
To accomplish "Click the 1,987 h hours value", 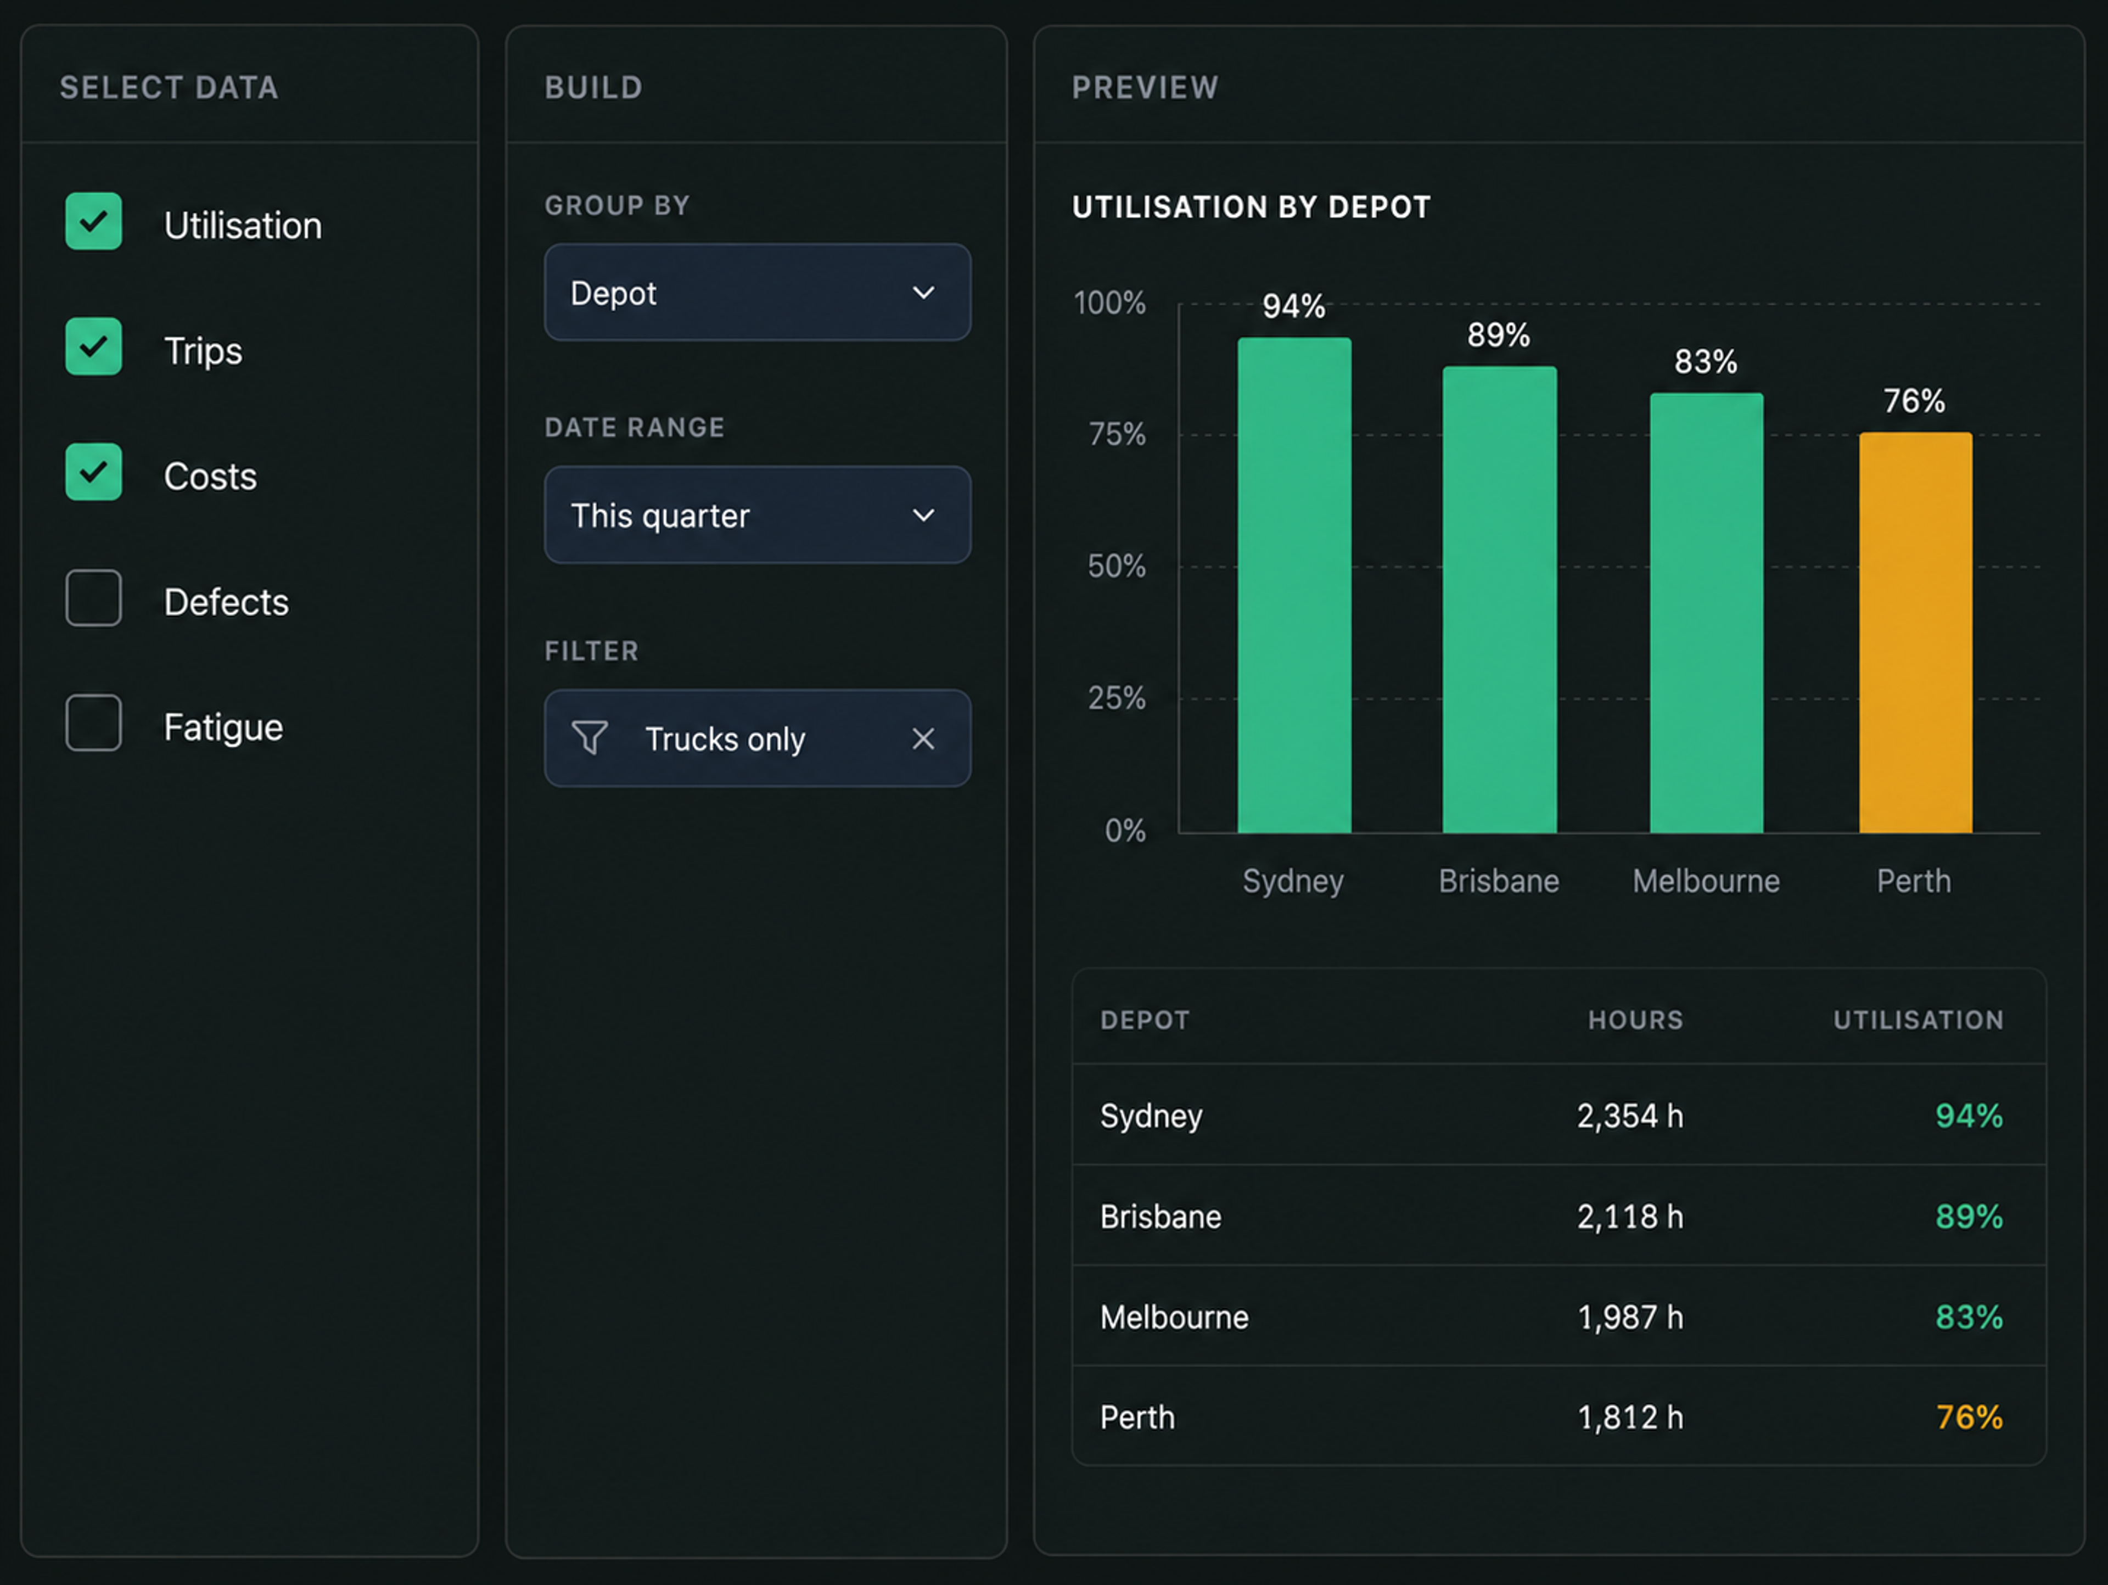I will [x=1630, y=1317].
